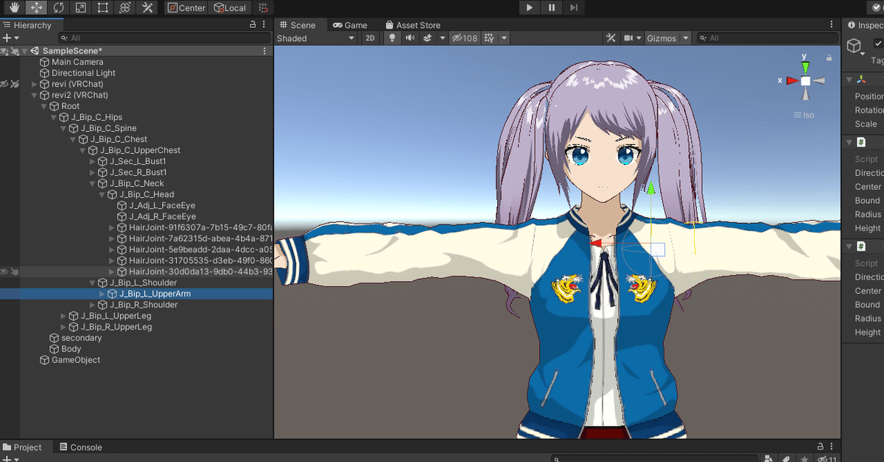Select the Body object in Hierarchy
Viewport: 884px width, 462px height.
[71, 349]
